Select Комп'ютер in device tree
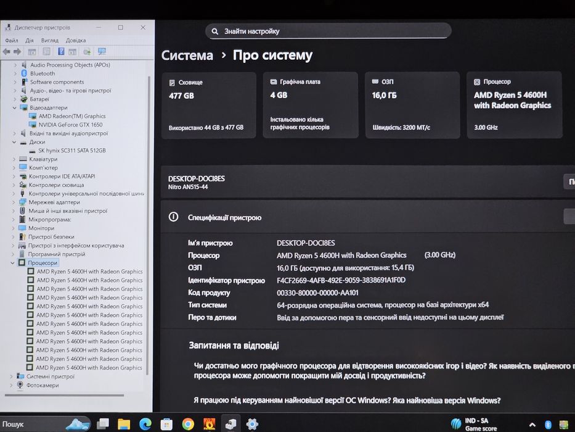Image resolution: width=575 pixels, height=432 pixels. pos(43,168)
